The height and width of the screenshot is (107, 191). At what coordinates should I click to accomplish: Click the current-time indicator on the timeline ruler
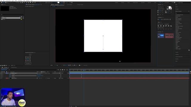(84, 70)
